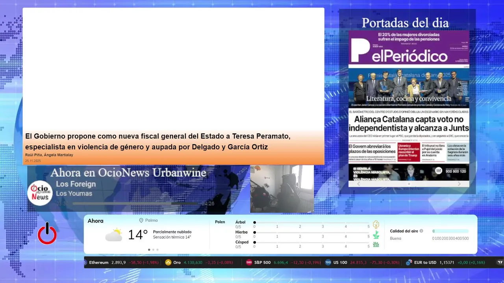Click the 'Los Foreign' song title
The width and height of the screenshot is (504, 283).
[76, 184]
